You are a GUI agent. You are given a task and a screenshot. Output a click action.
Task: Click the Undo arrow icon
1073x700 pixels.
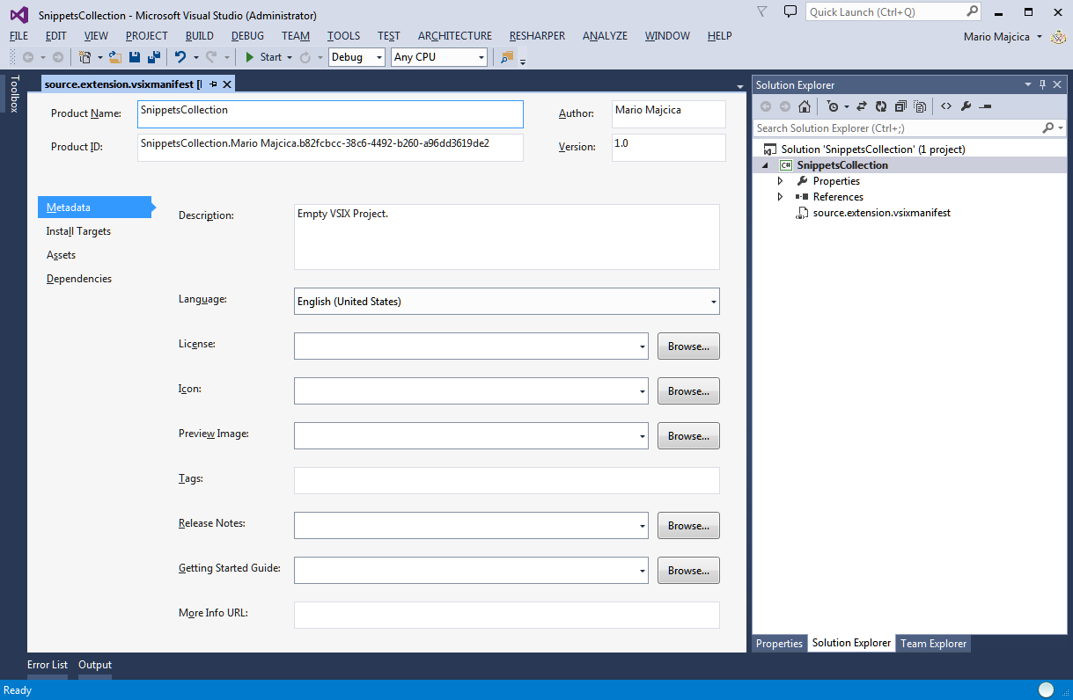click(180, 57)
